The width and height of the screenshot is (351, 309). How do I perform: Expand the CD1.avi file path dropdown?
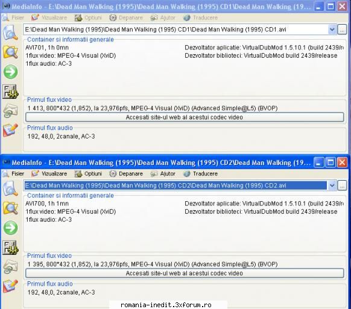(332, 30)
